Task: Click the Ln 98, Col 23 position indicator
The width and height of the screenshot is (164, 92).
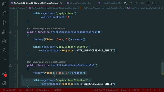Action: tap(105, 90)
